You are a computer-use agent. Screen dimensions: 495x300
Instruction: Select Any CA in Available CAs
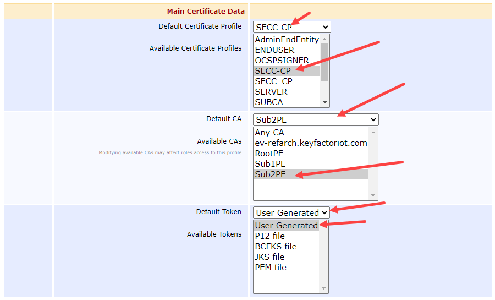click(x=269, y=133)
